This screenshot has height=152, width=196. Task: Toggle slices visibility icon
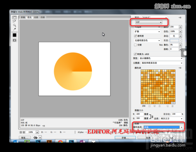(x=15, y=40)
